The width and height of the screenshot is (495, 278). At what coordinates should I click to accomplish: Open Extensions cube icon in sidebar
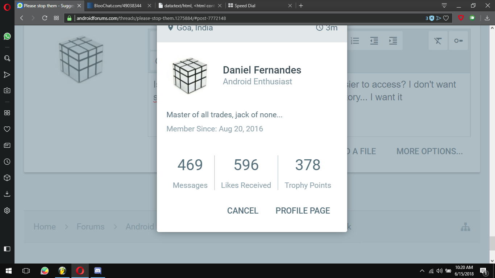(7, 178)
